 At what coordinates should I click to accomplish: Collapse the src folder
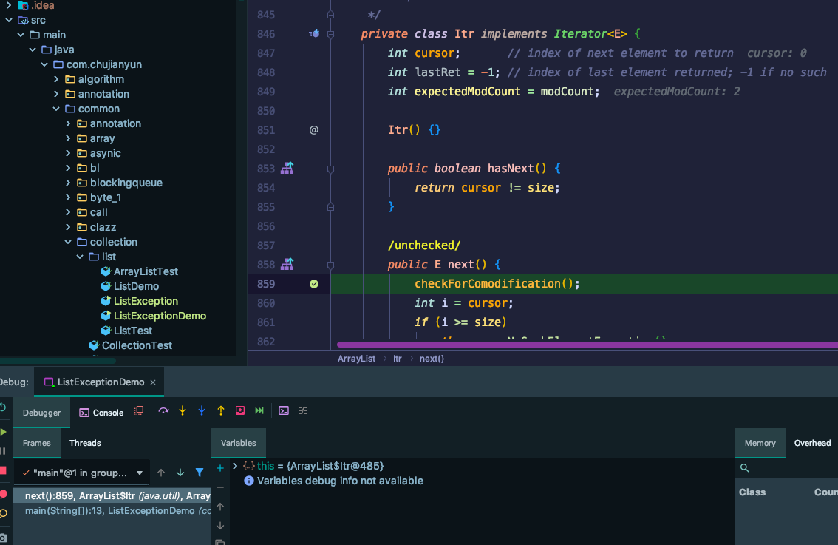click(x=9, y=20)
